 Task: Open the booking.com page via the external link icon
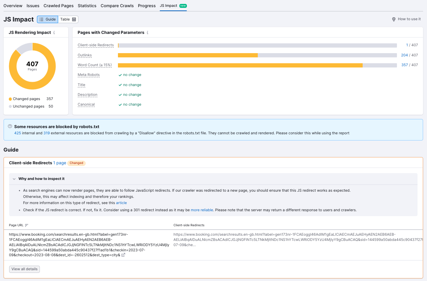(x=123, y=255)
